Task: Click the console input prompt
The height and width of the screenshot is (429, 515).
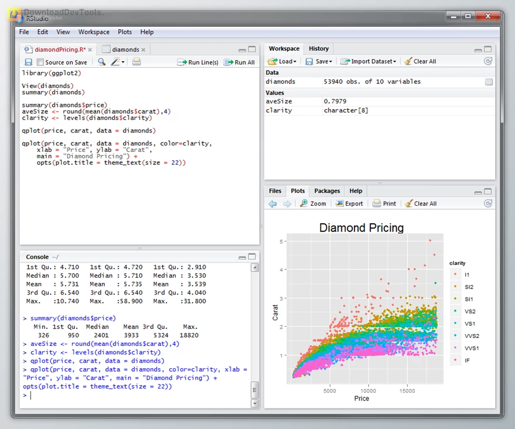Action: 135,395
